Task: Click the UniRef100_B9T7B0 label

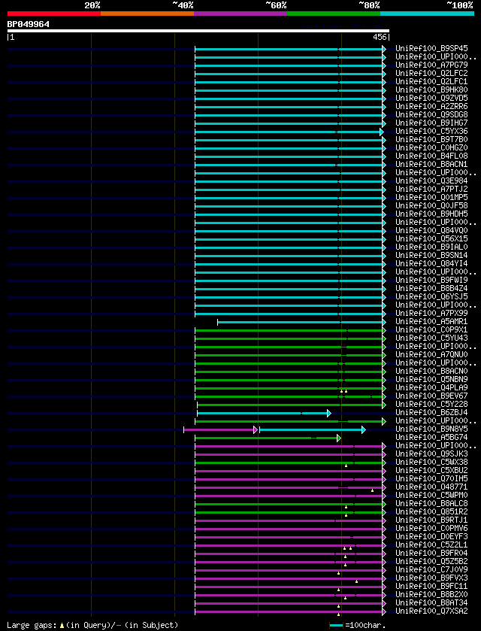Action: click(x=431, y=140)
